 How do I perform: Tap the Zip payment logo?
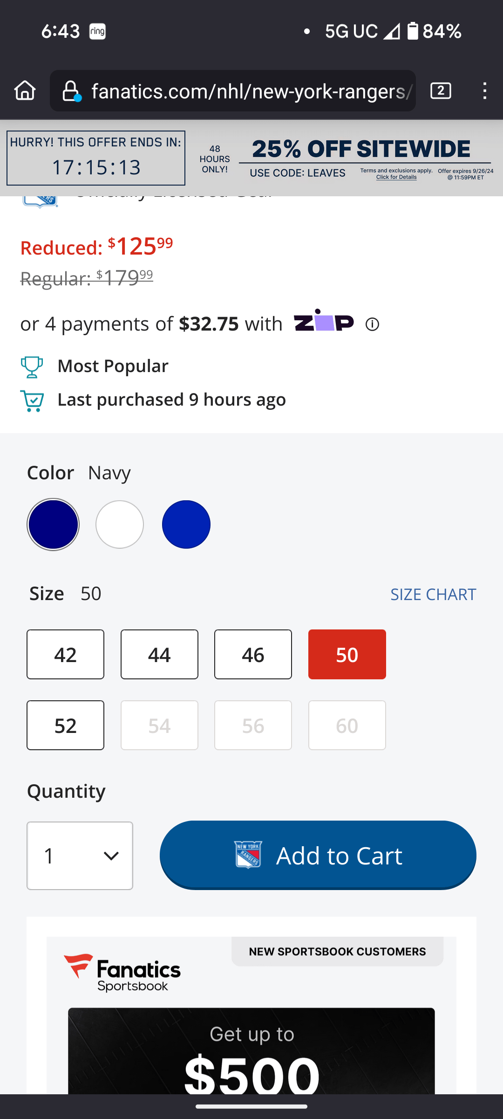click(x=324, y=321)
